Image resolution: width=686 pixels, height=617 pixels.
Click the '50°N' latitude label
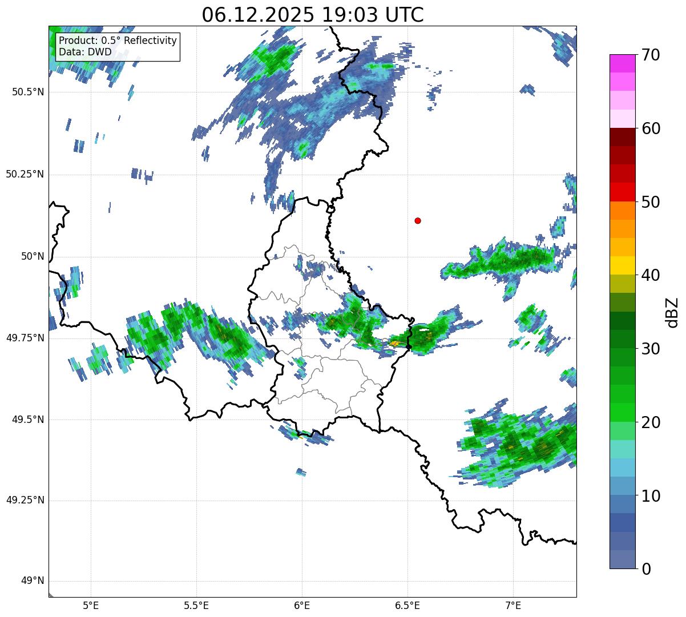tap(33, 256)
